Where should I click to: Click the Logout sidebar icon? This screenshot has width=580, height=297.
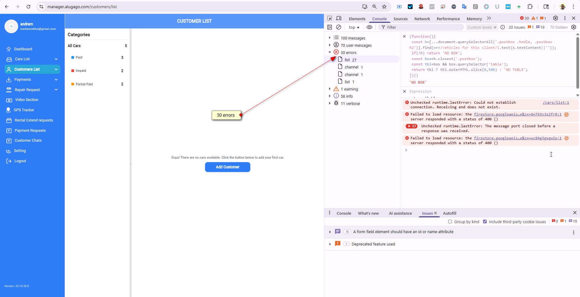tap(9, 161)
